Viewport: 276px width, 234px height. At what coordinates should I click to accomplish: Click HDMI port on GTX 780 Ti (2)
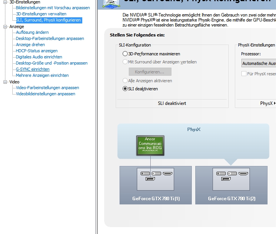pos(243,174)
